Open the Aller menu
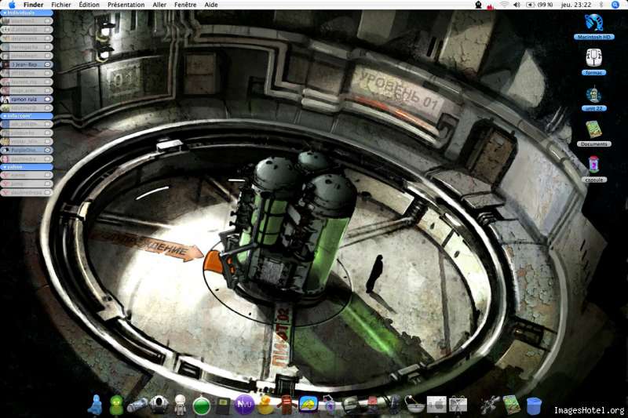The width and height of the screenshot is (628, 418). click(x=159, y=5)
